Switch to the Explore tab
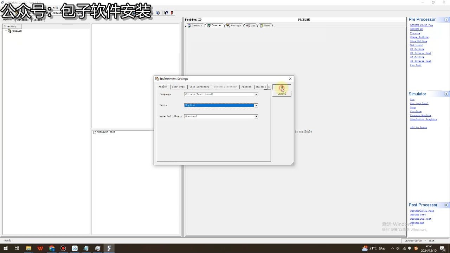This screenshot has width=450, height=253. coord(7,20)
